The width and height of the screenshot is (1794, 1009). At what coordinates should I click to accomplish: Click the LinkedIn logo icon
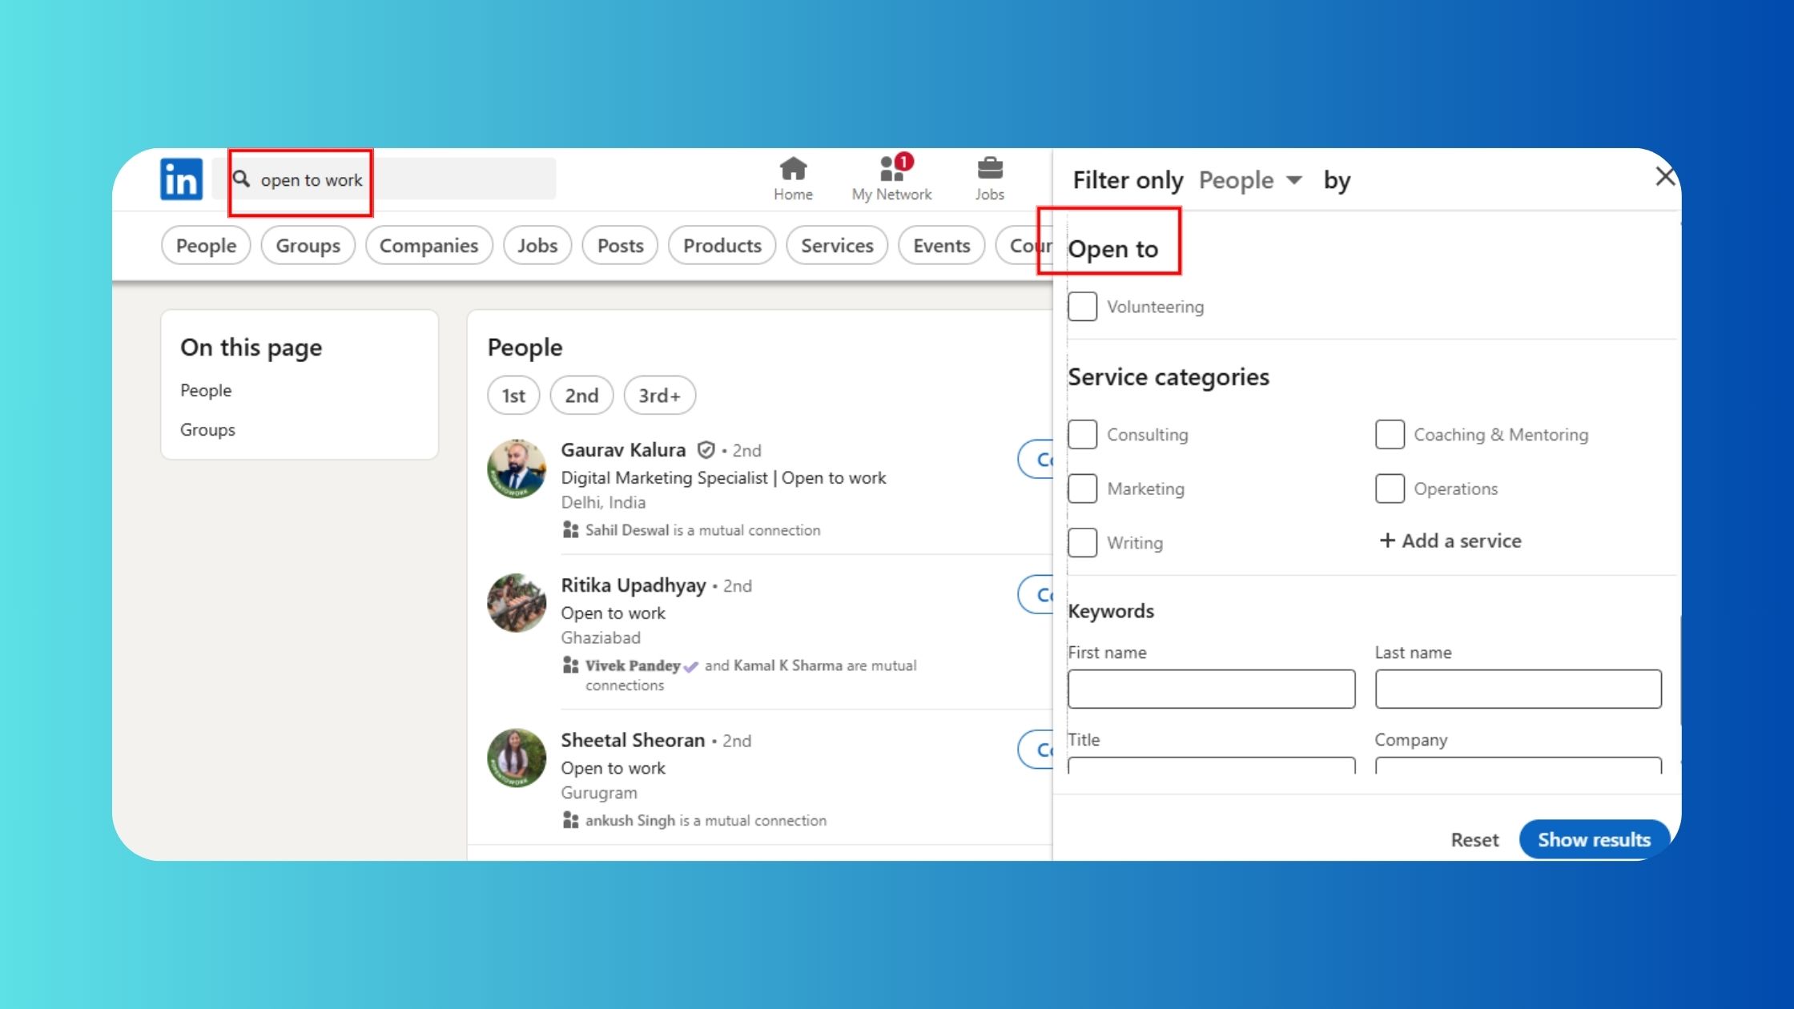pos(181,179)
